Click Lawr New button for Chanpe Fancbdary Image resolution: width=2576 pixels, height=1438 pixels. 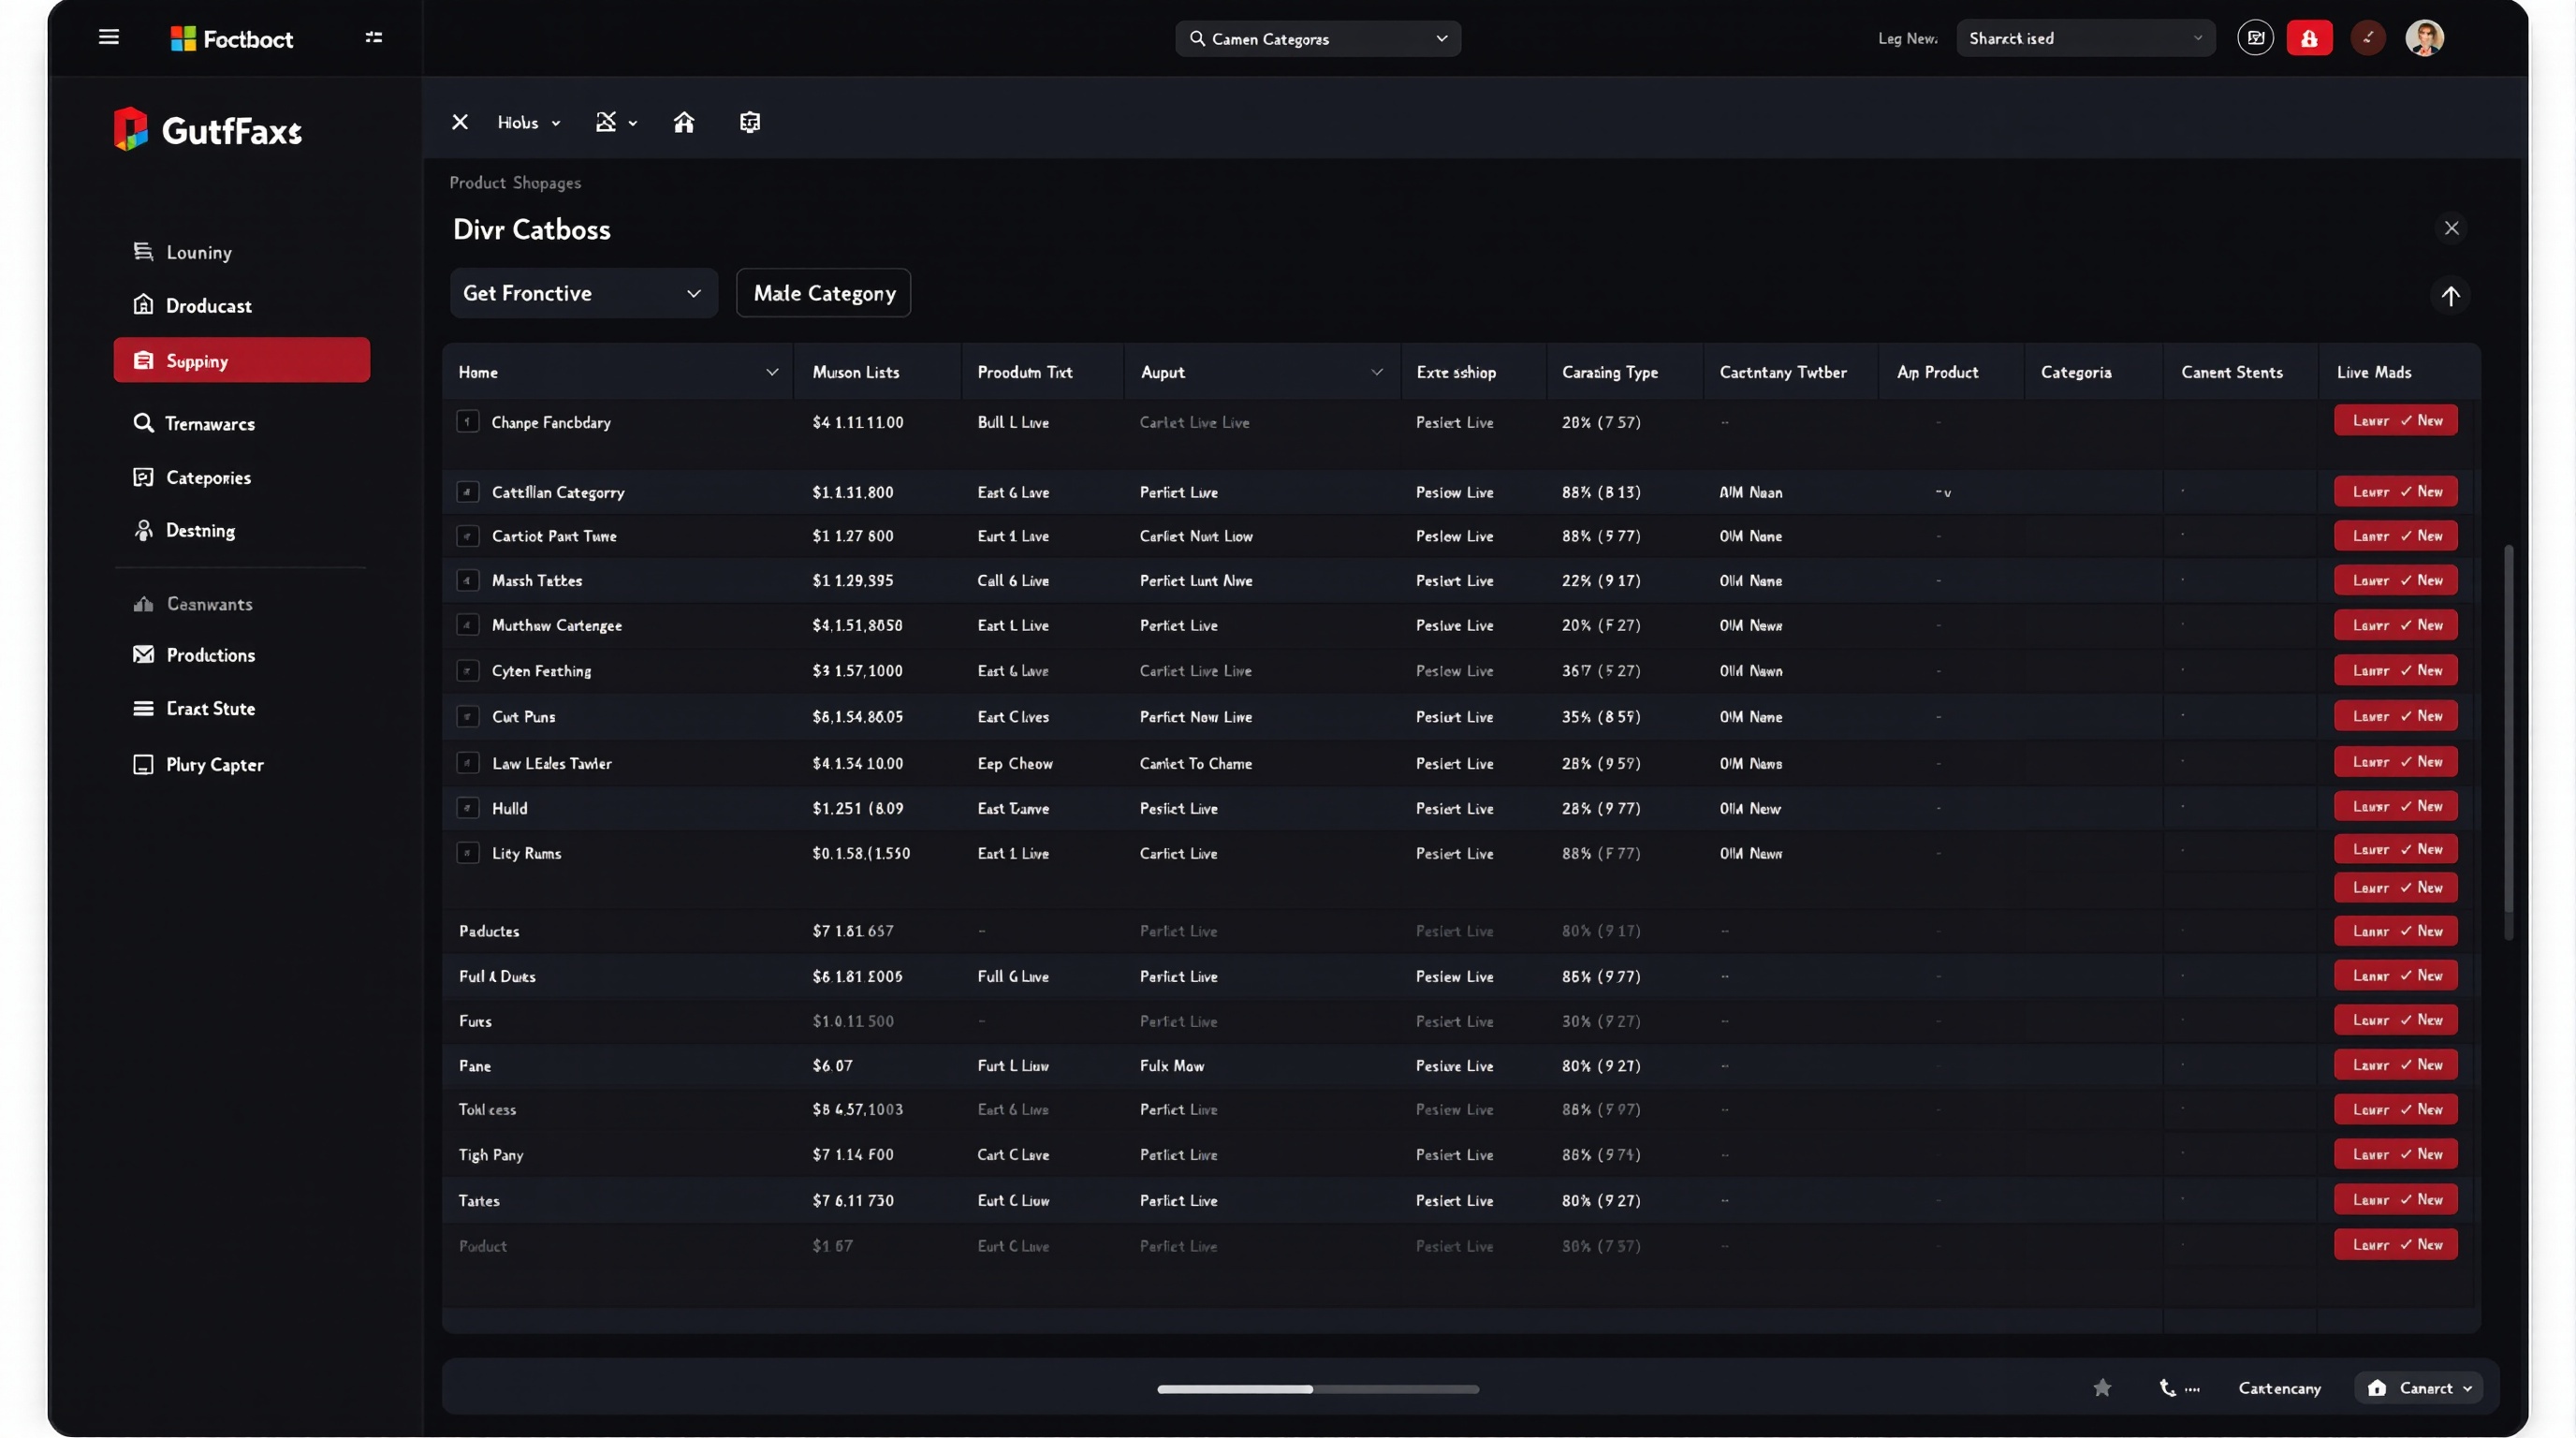pos(2395,420)
